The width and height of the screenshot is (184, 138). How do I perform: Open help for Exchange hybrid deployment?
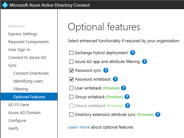(133, 53)
